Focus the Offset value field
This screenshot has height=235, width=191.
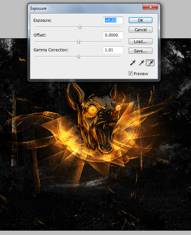113,35
